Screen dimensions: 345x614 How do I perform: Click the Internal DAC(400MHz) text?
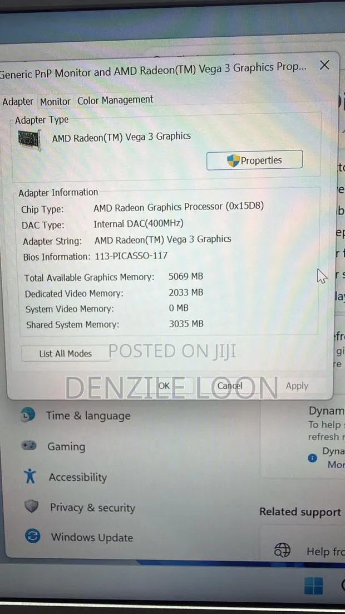139,223
